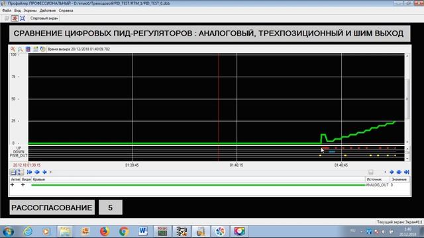Click the gray square icon near right arrows
Image resolution: width=424 pixels, height=238 pixels.
coord(371,172)
